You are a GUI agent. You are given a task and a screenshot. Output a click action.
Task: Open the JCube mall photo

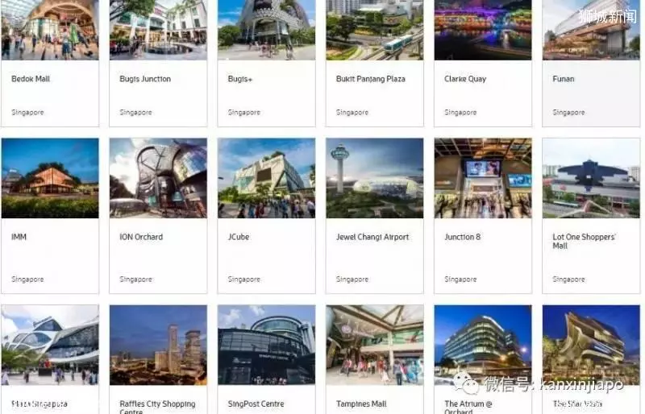tap(267, 178)
